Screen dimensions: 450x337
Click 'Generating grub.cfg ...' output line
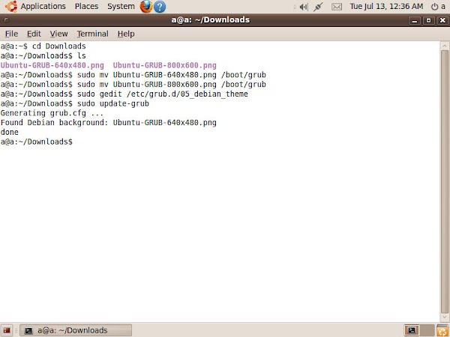[x=52, y=113]
